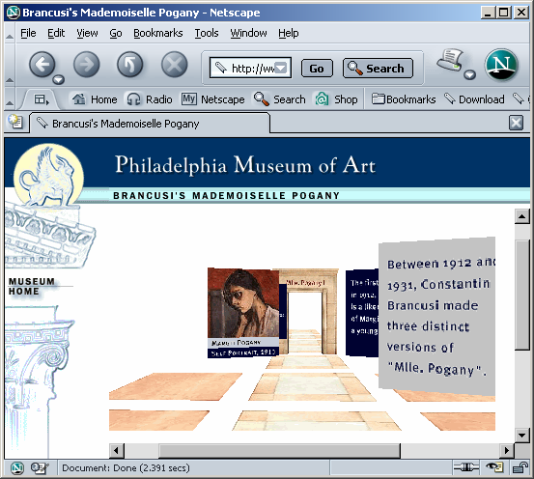This screenshot has height=479, width=534.
Task: Select the Brancusi's Mademoiselle Pogany tab
Action: pyautogui.click(x=150, y=124)
